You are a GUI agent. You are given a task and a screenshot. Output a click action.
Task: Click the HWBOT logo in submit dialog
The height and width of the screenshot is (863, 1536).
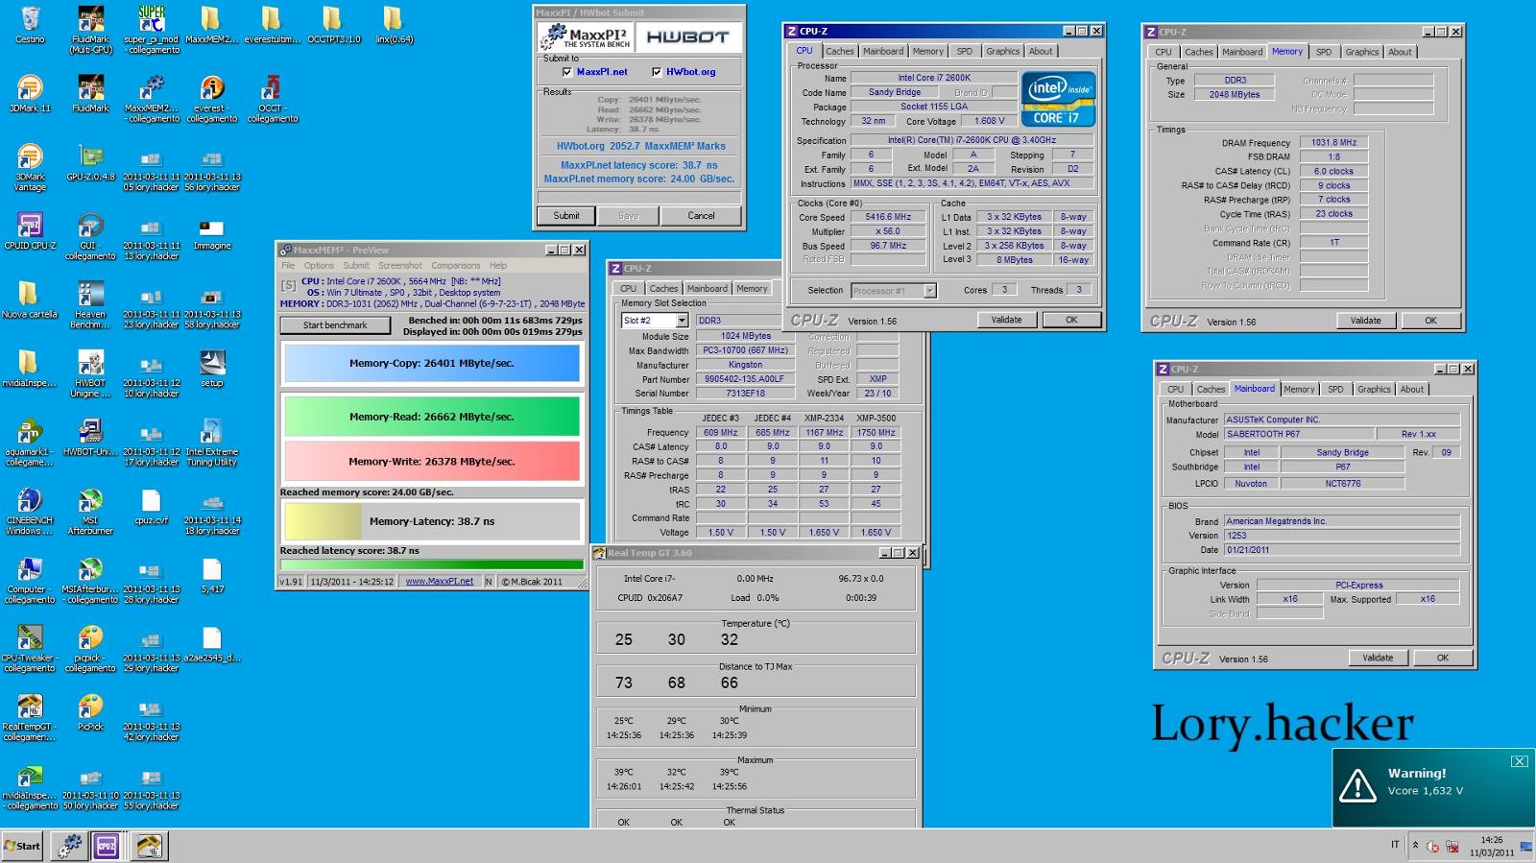click(687, 37)
